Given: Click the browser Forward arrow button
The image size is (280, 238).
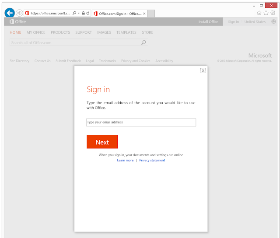Looking at the screenshot, I should coord(19,13).
